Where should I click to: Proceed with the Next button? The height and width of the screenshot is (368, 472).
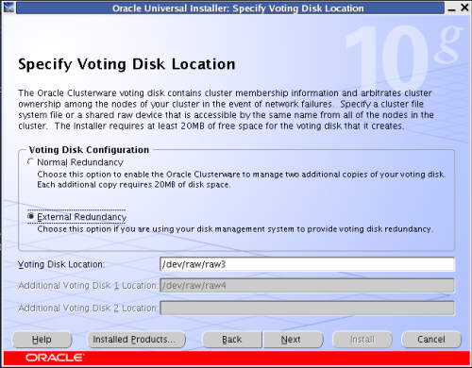[x=293, y=340]
